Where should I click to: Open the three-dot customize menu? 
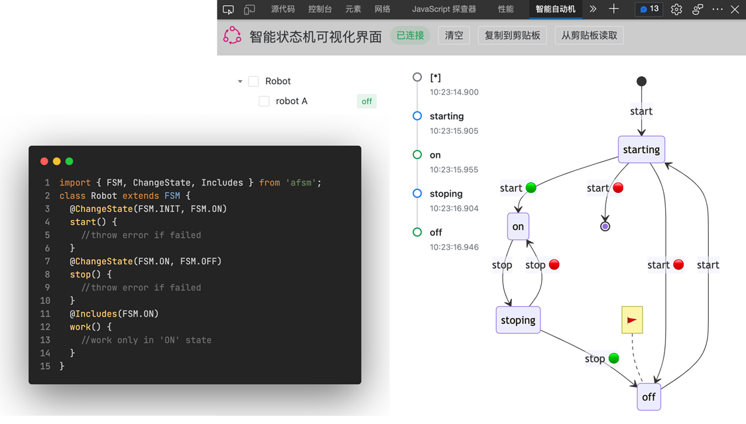pyautogui.click(x=717, y=9)
